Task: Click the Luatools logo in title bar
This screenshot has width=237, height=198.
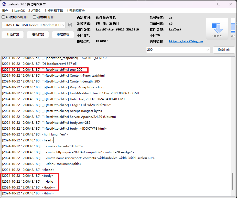Action: pos(4,4)
